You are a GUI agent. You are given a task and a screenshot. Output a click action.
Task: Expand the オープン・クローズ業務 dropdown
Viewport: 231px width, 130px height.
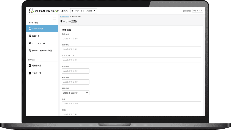click(83, 11)
